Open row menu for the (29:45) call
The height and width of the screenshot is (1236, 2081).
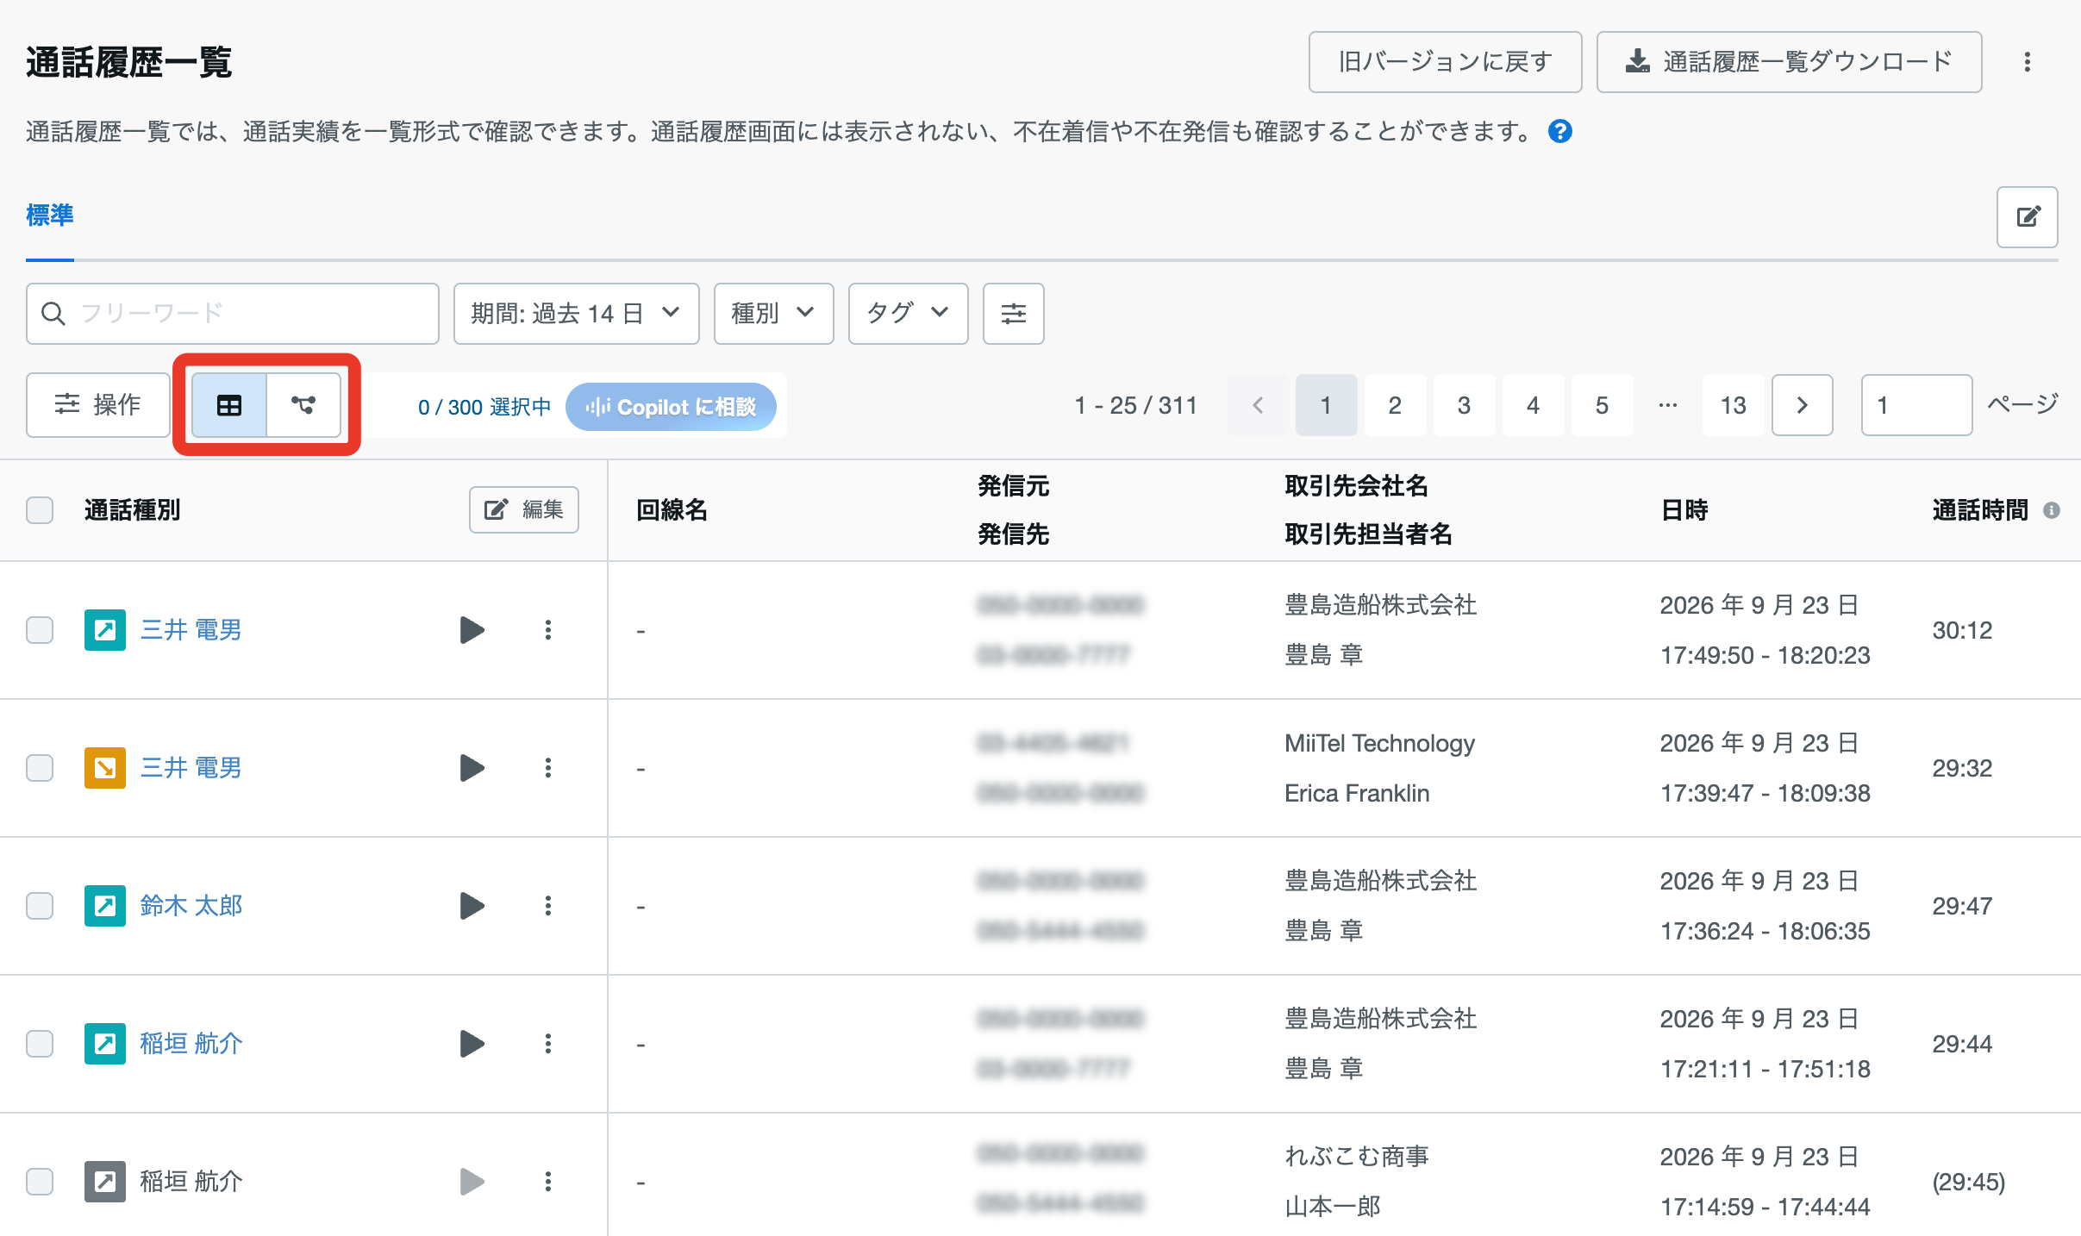point(547,1182)
